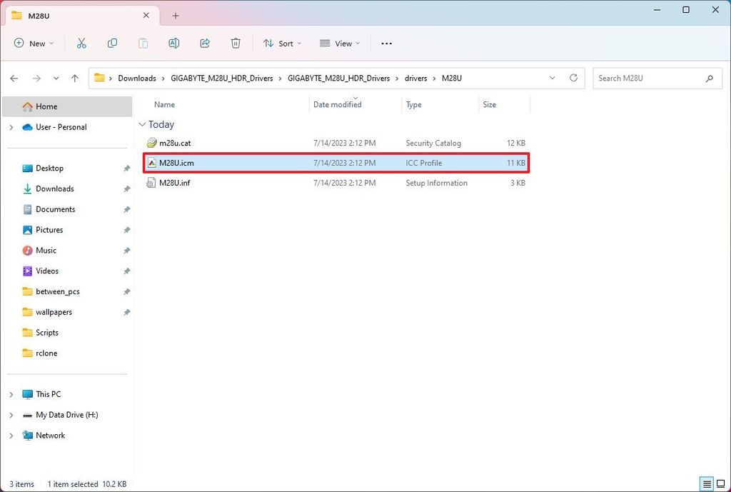Delete the selected file with trash icon
The width and height of the screenshot is (731, 492).
coord(236,44)
